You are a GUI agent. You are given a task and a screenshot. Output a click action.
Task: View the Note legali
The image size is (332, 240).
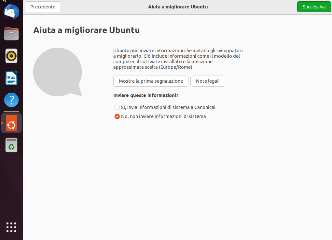click(208, 81)
